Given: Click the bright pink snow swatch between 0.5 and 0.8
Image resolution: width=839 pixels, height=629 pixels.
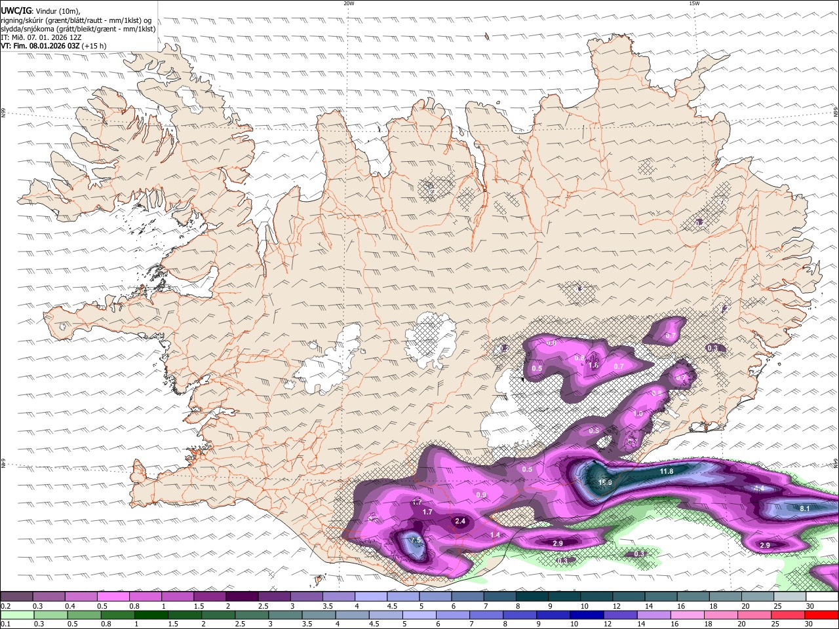Looking at the screenshot, I should click(x=113, y=597).
